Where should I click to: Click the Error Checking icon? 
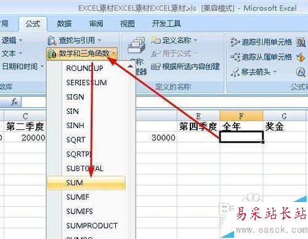pyautogui.click(x=301, y=57)
